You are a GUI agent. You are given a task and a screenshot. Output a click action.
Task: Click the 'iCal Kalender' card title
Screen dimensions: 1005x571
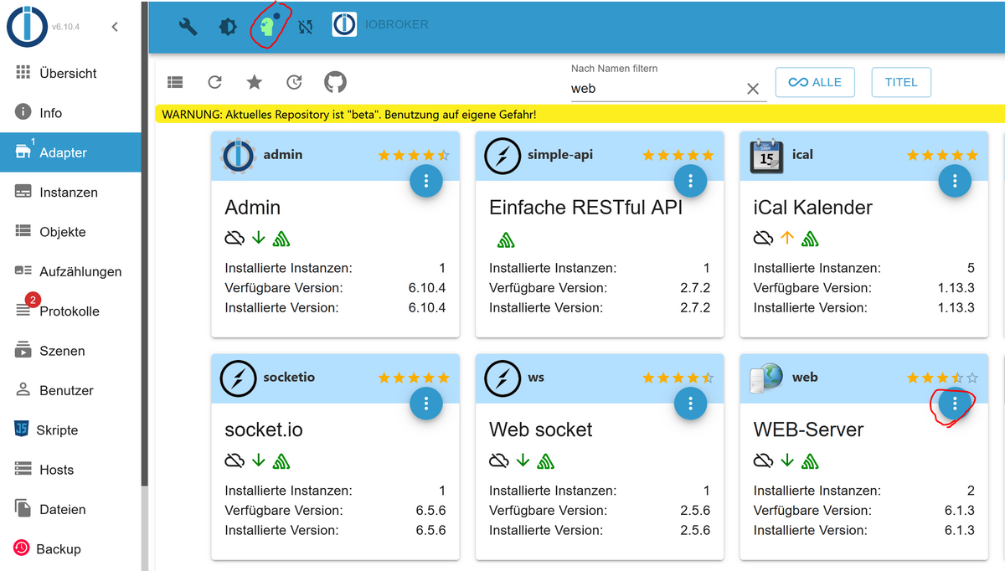pos(813,208)
